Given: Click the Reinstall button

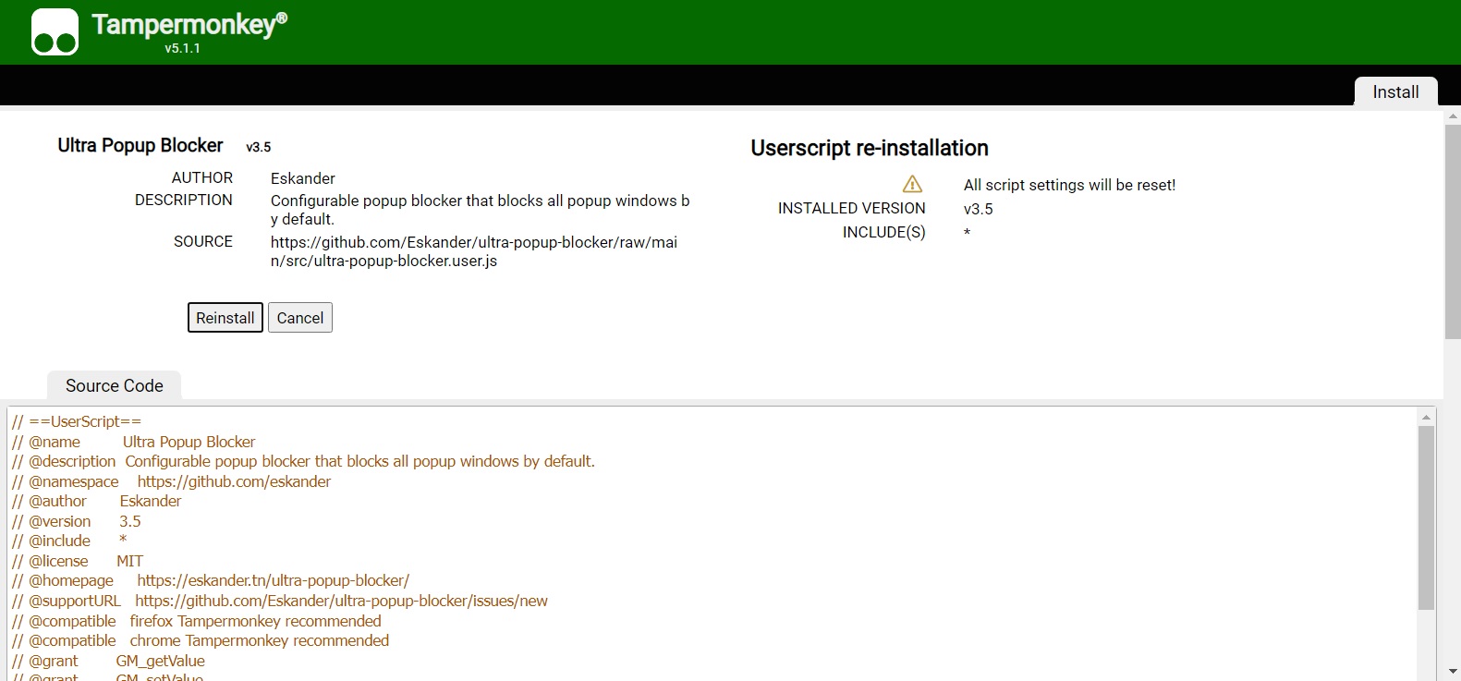Looking at the screenshot, I should click(x=225, y=318).
